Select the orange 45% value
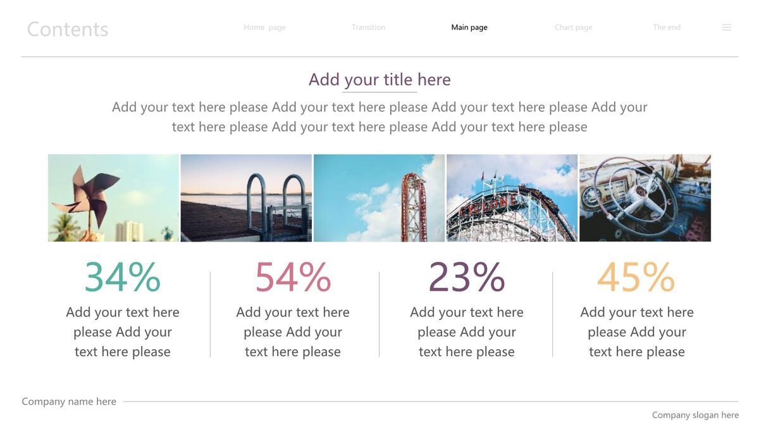Screen dimensions: 759x427 pos(636,277)
